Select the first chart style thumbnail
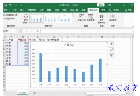 point(36,18)
